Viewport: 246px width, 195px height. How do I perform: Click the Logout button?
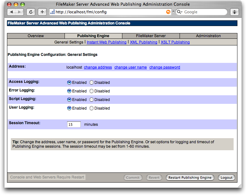pyautogui.click(x=227, y=178)
